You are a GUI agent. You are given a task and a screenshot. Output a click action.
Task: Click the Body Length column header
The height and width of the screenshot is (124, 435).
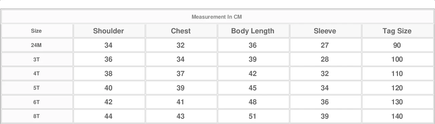tap(253, 31)
